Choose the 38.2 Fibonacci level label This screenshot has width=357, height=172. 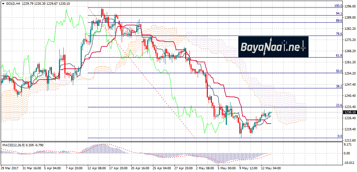point(338,86)
